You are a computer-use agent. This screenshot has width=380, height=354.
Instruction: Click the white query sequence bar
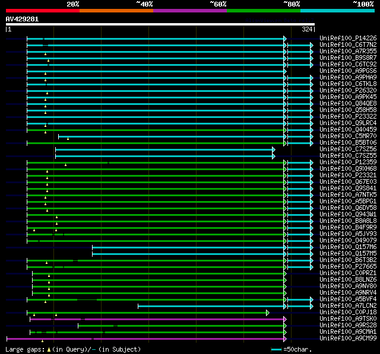(x=160, y=25)
